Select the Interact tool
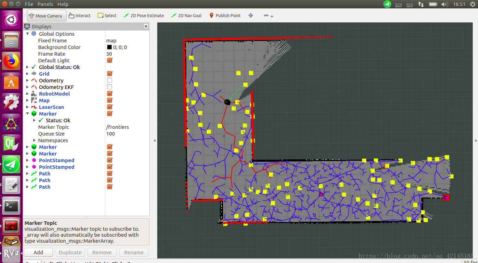 pyautogui.click(x=79, y=16)
